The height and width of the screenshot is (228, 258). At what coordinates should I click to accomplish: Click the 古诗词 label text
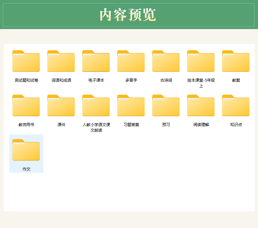166,80
